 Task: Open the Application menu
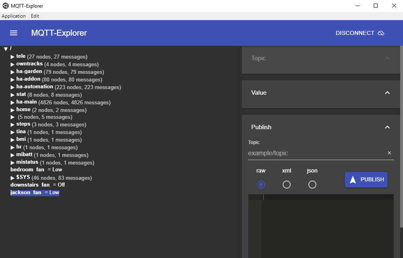pos(14,16)
